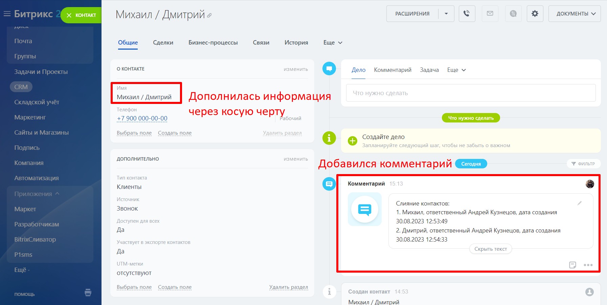
Task: Click Скрыть текст button in comment
Action: pos(490,249)
